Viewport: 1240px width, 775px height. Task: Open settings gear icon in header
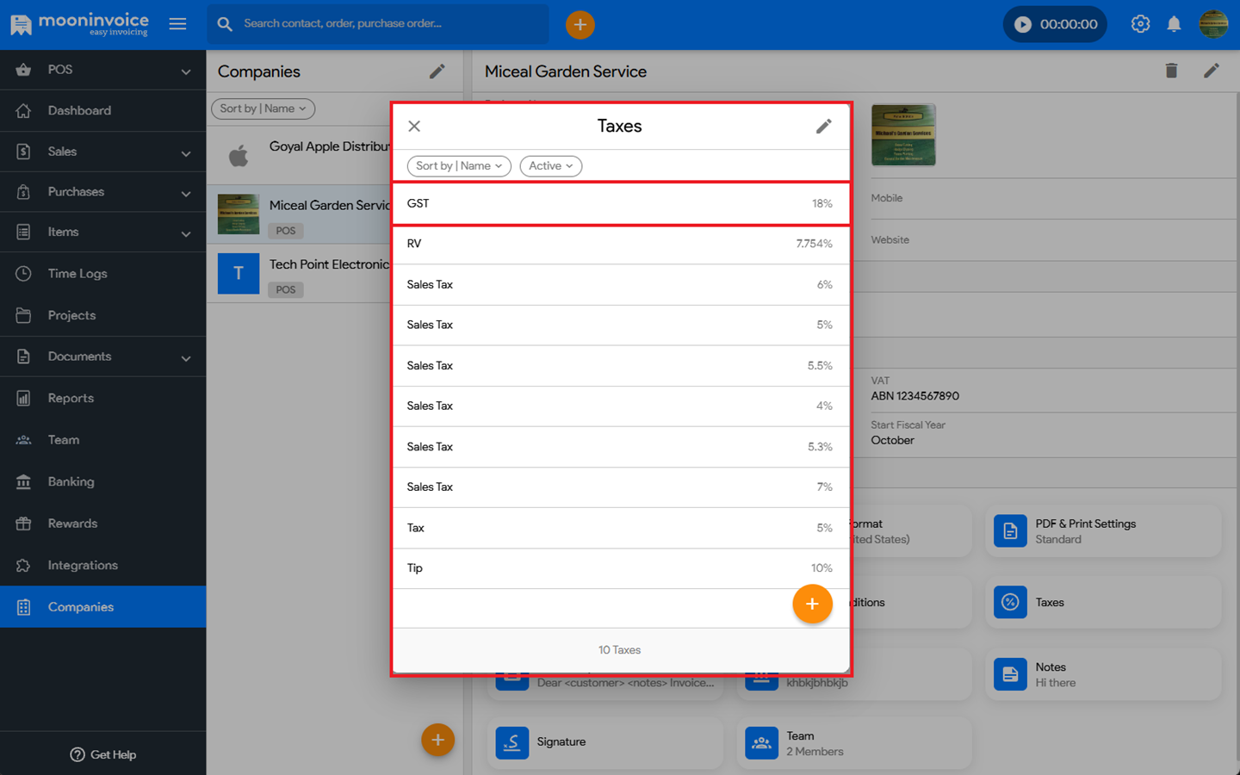click(1140, 24)
